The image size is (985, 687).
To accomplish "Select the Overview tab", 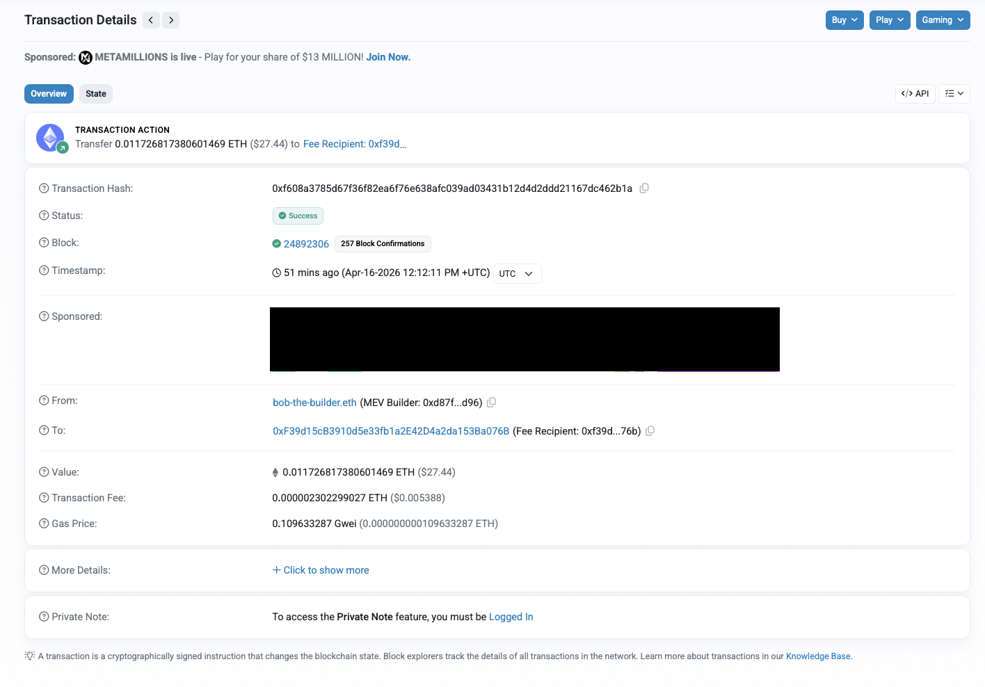I will 49,94.
